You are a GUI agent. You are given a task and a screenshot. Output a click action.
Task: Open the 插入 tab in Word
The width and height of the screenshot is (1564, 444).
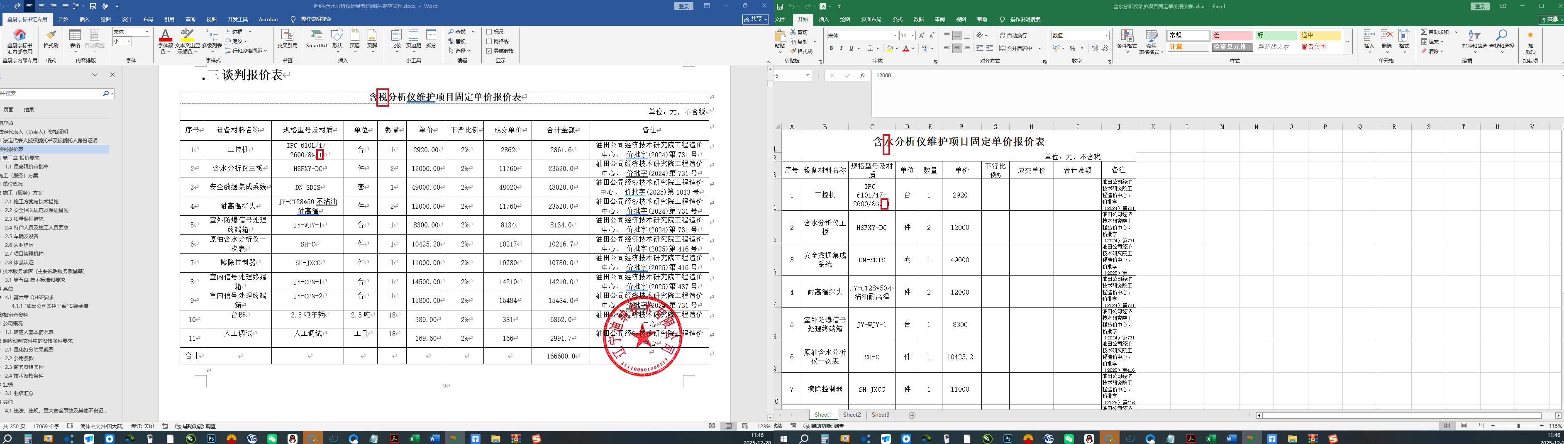pyautogui.click(x=84, y=20)
